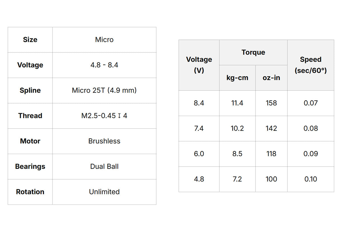This screenshot has width=343, height=228.
Task: Select the kg-cm sub-header
Action: (237, 78)
